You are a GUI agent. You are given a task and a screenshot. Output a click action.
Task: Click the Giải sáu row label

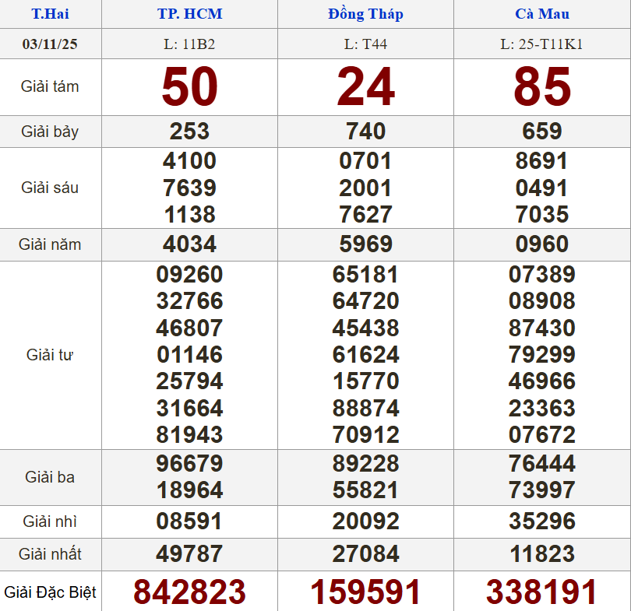[x=50, y=188]
